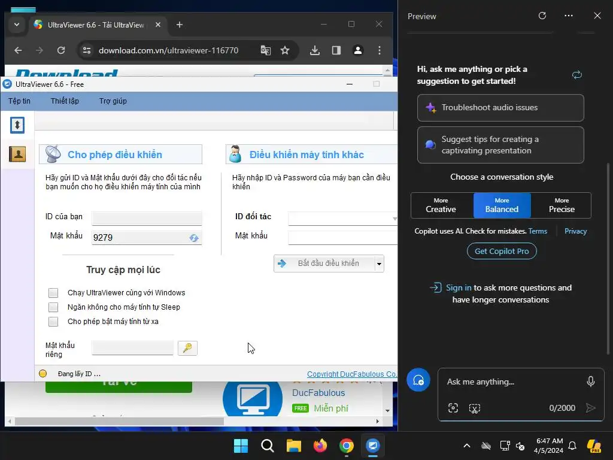The width and height of the screenshot is (613, 460).
Task: Open the Trợ giúp menu
Action: (113, 101)
